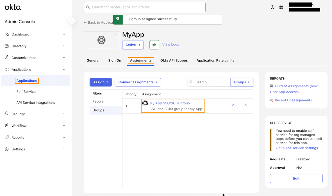Expand the Customizations menu chevron
332x196 pixels.
[64, 58]
